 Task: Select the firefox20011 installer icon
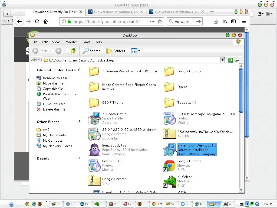pyautogui.click(x=94, y=165)
